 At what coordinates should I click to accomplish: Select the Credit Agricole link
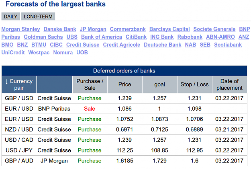tap(122, 45)
